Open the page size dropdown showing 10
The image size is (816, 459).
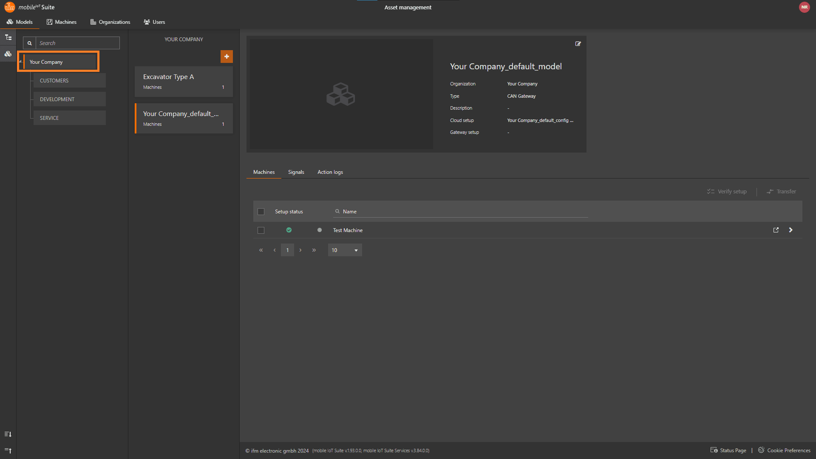(x=345, y=250)
